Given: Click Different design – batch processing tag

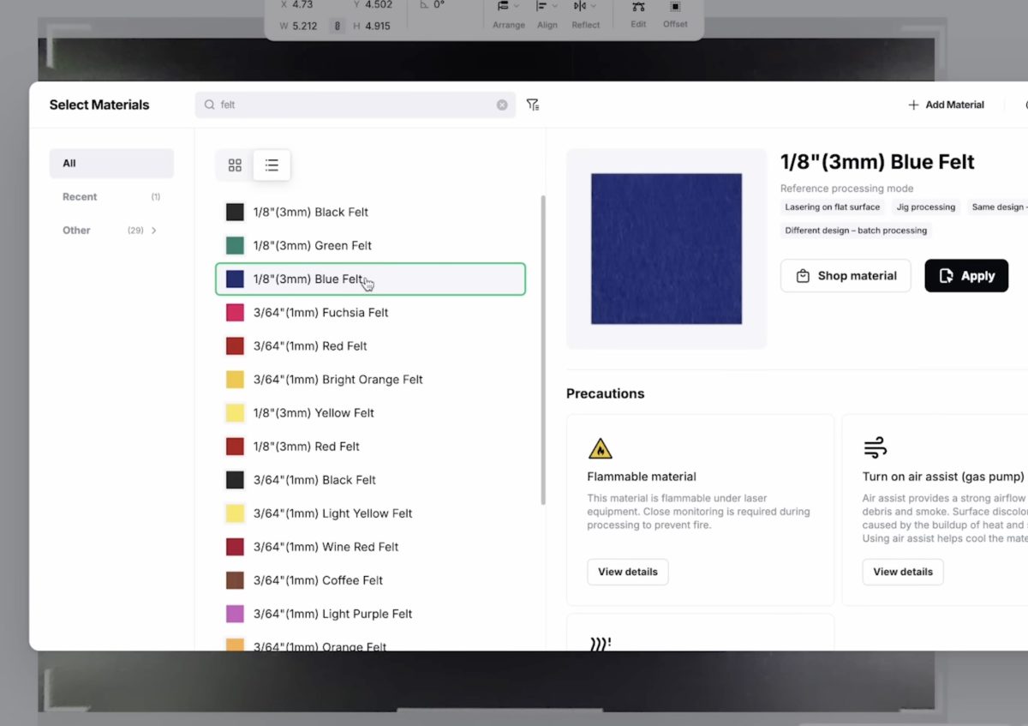Looking at the screenshot, I should 856,230.
